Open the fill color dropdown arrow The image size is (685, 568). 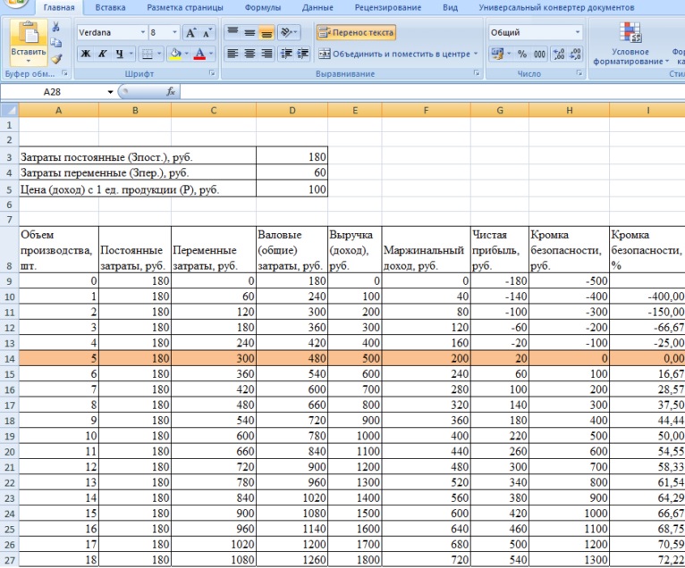[x=187, y=54]
